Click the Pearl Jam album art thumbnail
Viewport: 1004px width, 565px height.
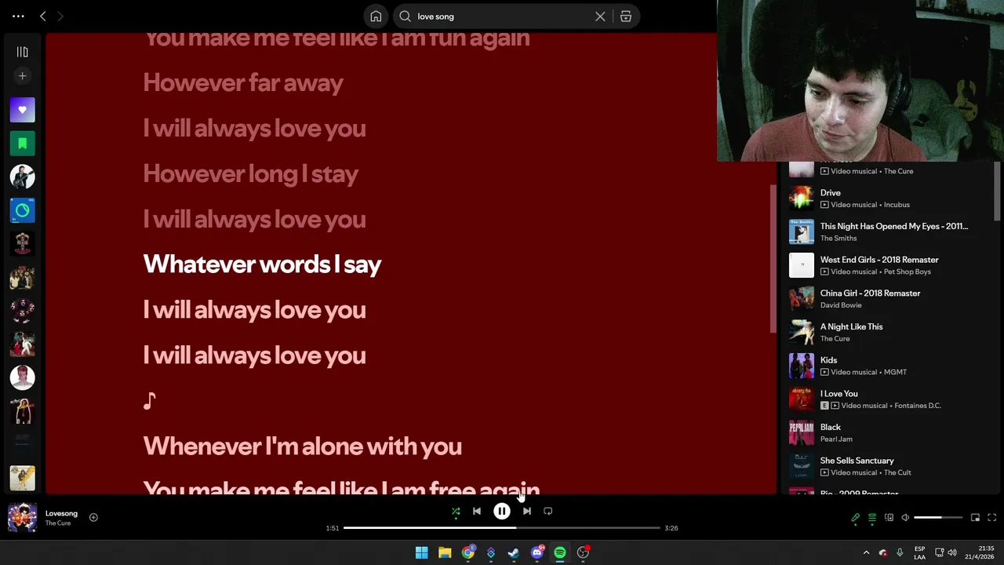point(801,432)
